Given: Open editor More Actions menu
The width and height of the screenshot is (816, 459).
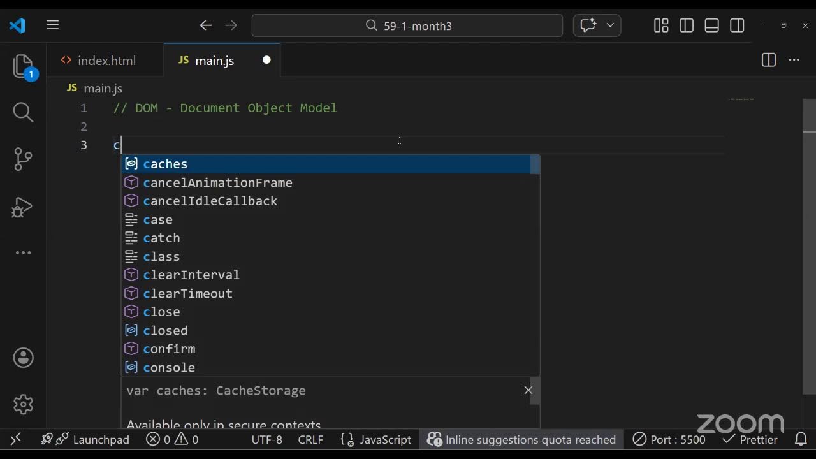Looking at the screenshot, I should (794, 60).
